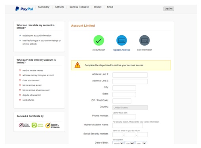This screenshot has width=201, height=148.
Task: Click into the State field
Action: (124, 94)
